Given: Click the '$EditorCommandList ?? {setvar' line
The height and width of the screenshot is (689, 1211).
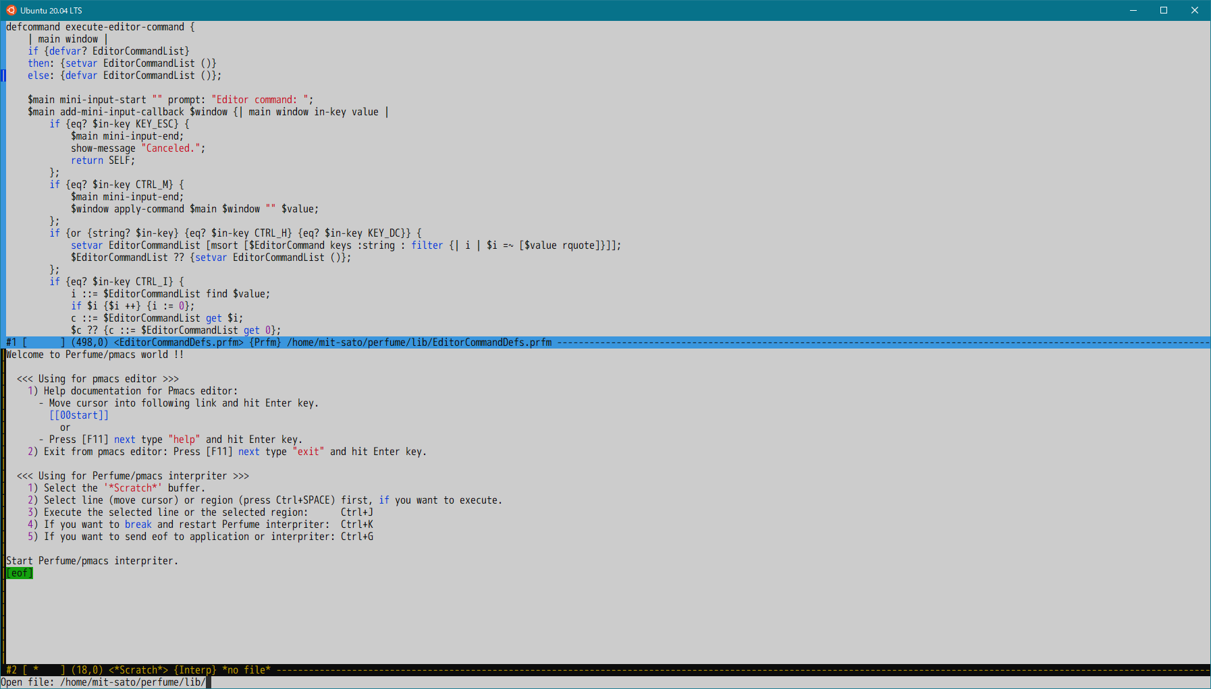Looking at the screenshot, I should tap(211, 258).
